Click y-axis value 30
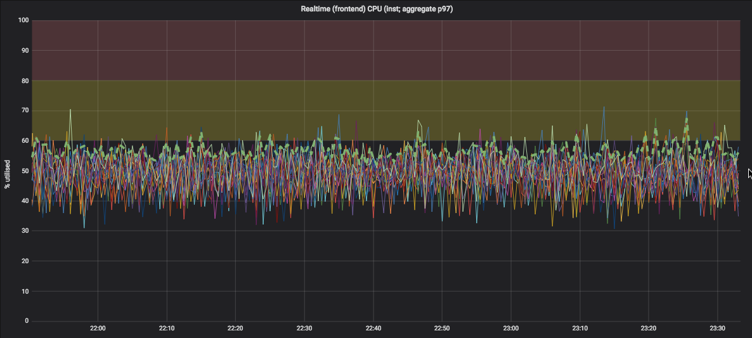The height and width of the screenshot is (338, 752). coord(25,231)
